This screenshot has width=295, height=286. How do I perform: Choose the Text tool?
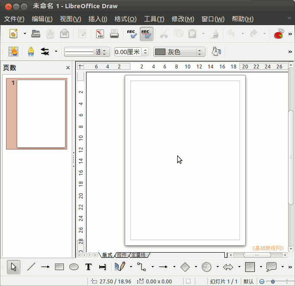(88, 267)
